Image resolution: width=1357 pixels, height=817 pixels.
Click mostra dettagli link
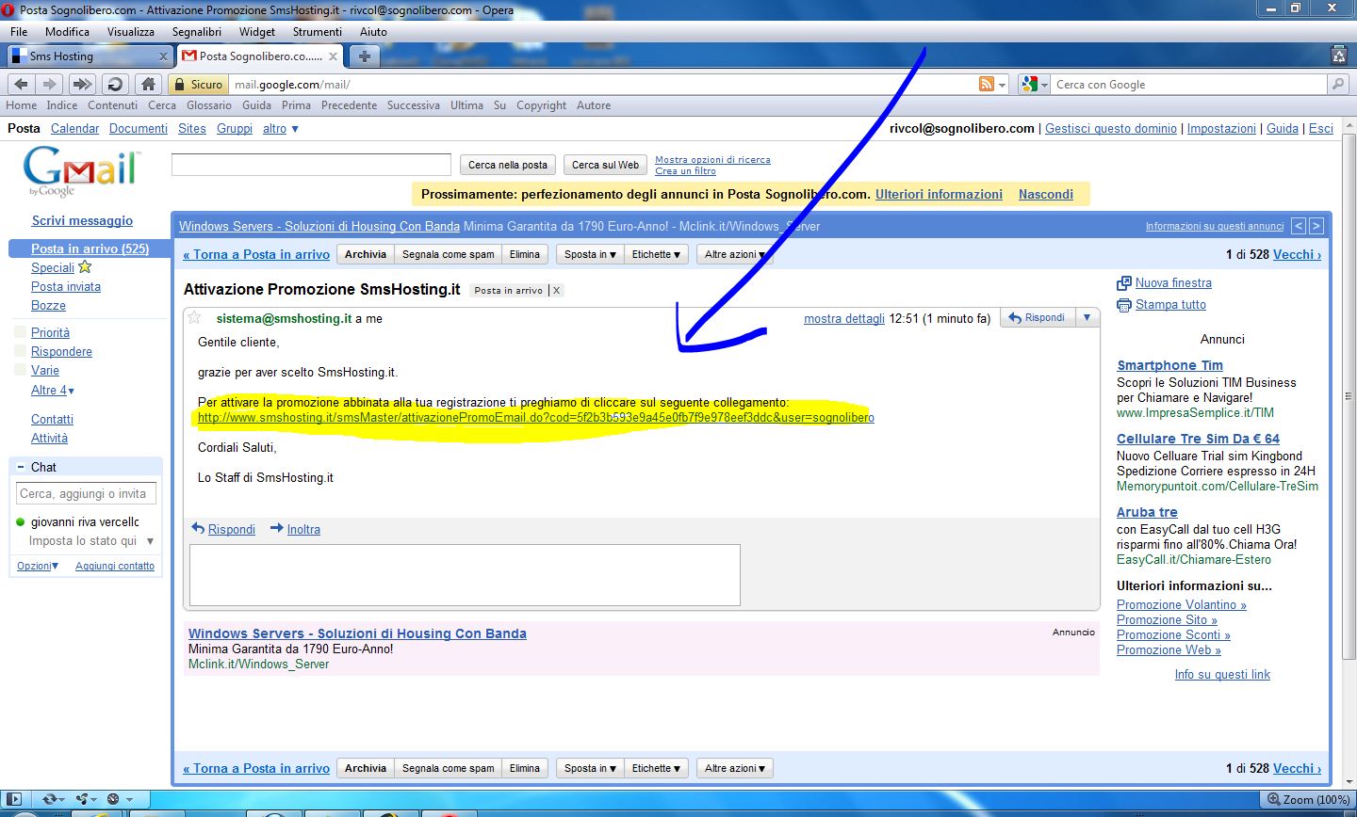[843, 318]
